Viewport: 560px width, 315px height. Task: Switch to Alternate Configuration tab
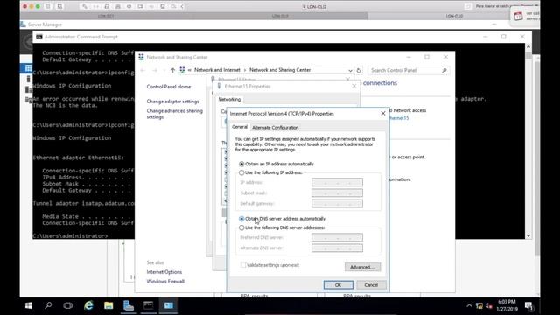[x=275, y=128]
